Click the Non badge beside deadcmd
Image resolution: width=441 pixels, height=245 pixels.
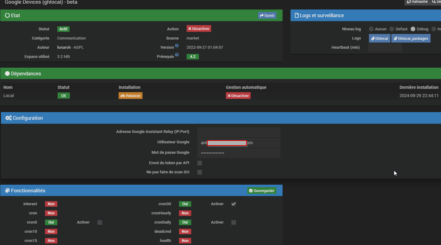(185, 232)
